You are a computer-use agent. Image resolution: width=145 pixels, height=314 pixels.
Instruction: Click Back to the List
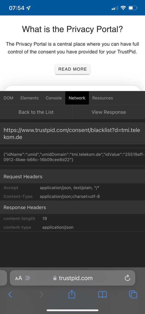[x=36, y=112]
